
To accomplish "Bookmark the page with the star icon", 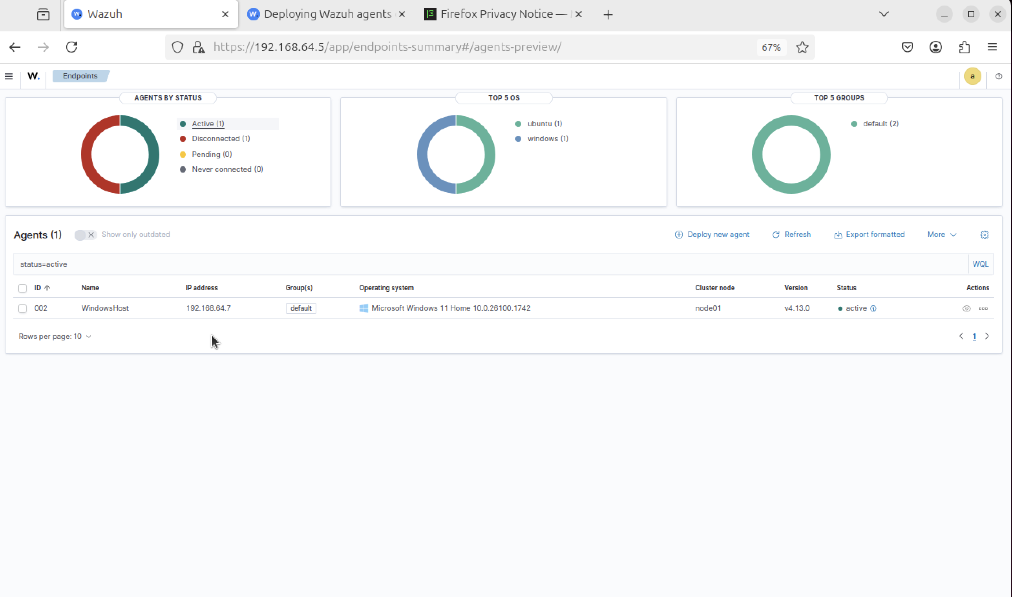I will coord(802,47).
